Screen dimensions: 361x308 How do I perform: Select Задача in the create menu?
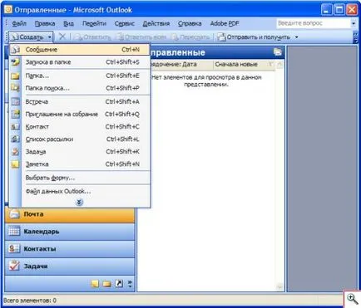point(80,151)
